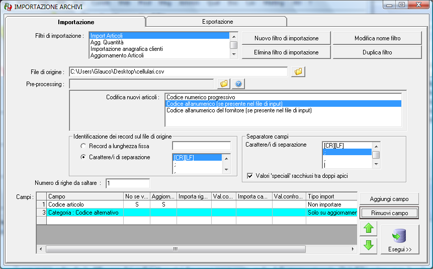Click Solo su aggiornamento cell
433x269 pixels.
331,213
